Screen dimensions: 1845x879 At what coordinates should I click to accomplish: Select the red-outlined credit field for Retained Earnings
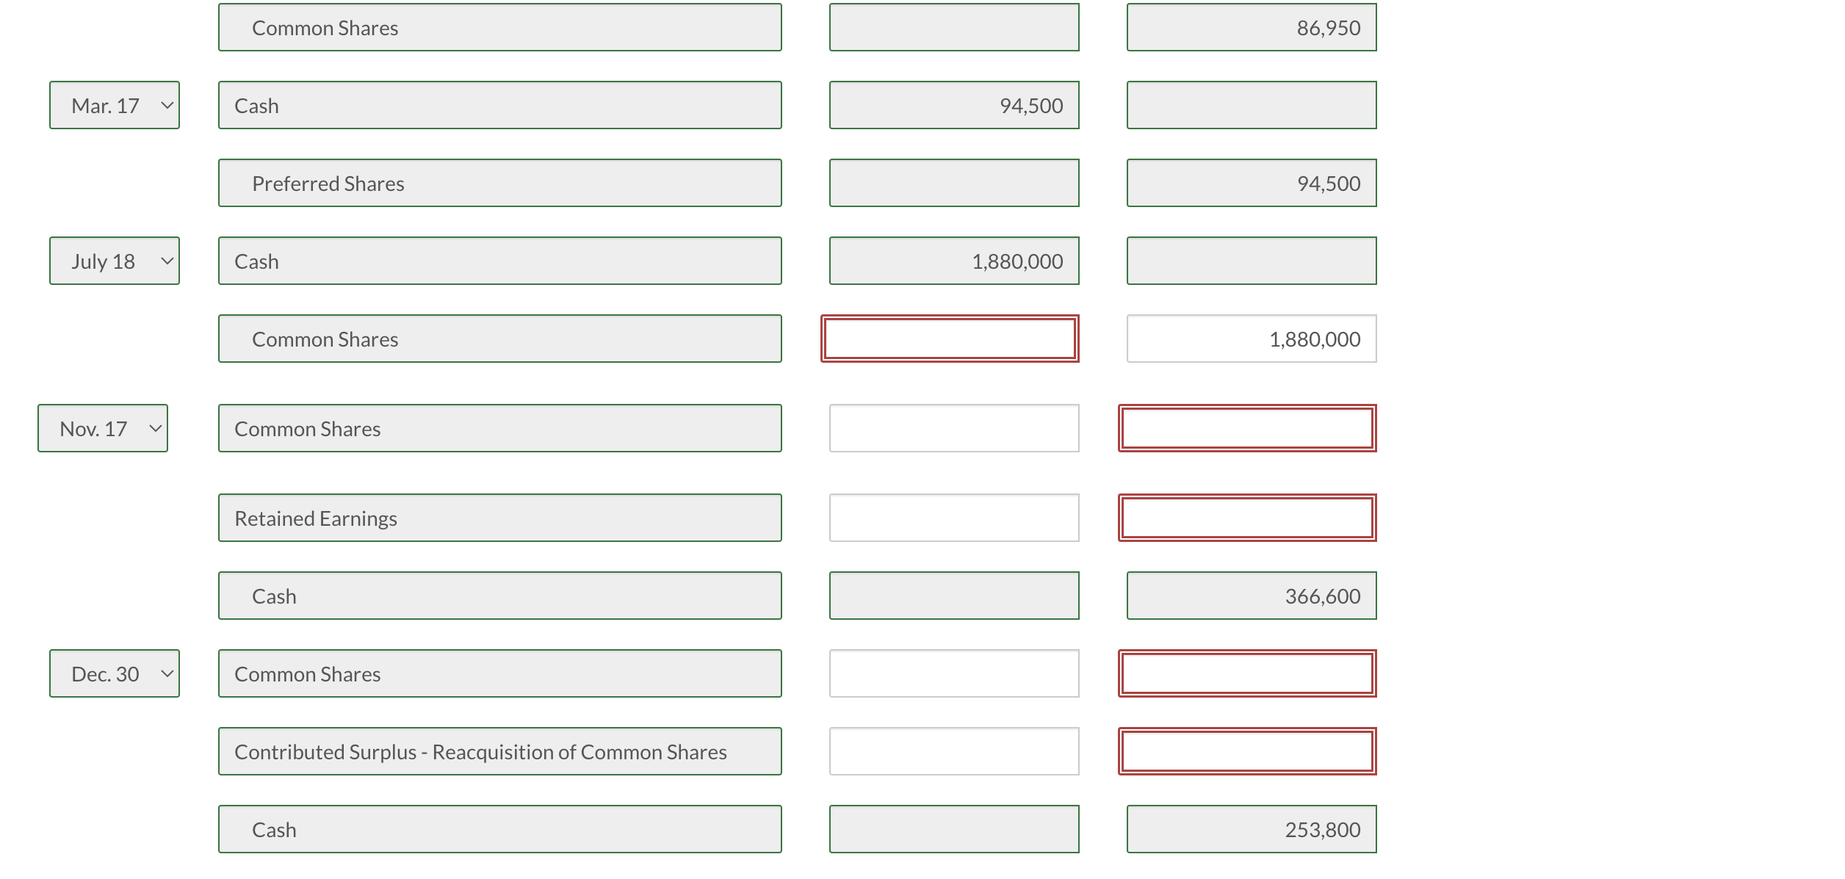(1246, 518)
